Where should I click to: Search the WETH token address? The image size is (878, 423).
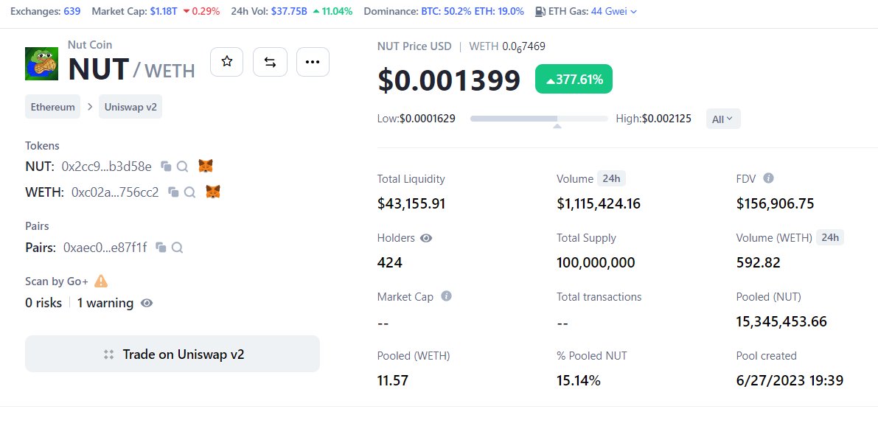point(189,192)
